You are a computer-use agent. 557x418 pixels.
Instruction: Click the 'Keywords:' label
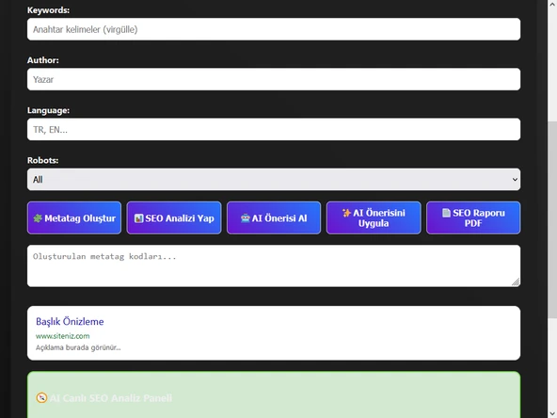click(x=48, y=10)
